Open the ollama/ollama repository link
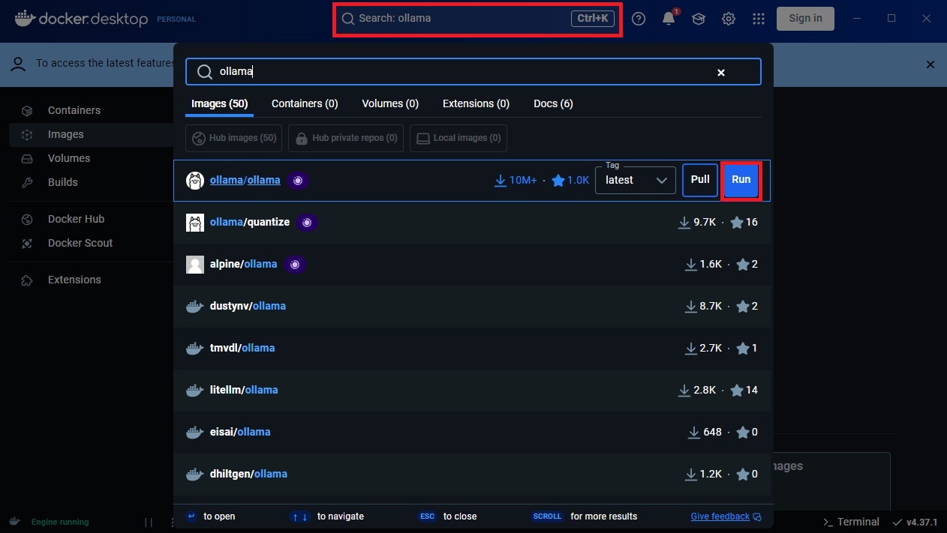This screenshot has width=947, height=533. pyautogui.click(x=245, y=181)
